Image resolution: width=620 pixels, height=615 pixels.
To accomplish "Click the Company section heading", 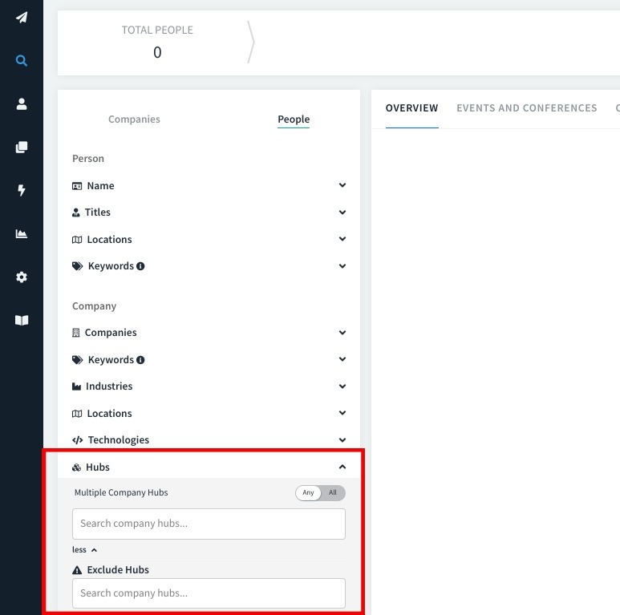I will (x=94, y=306).
